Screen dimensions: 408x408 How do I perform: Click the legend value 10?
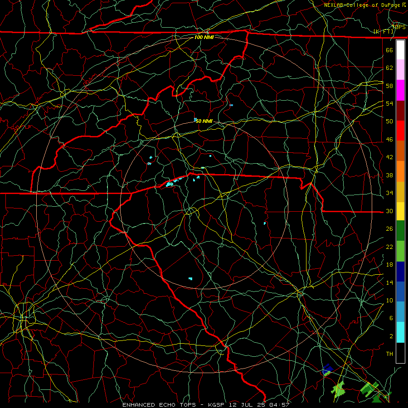(389, 300)
